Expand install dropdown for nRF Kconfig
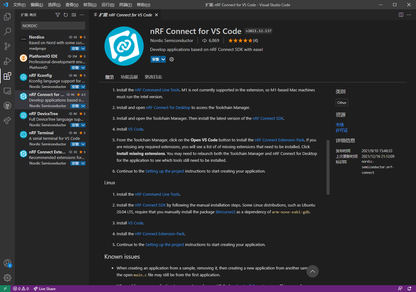The image size is (416, 292). [83, 87]
